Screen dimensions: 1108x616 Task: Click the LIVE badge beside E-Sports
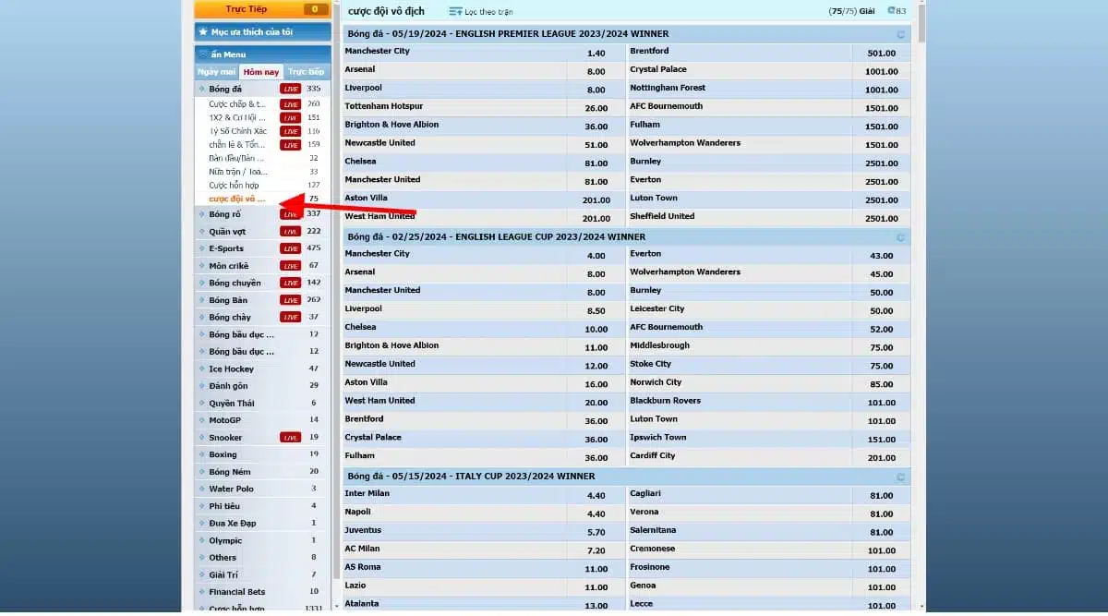point(290,248)
